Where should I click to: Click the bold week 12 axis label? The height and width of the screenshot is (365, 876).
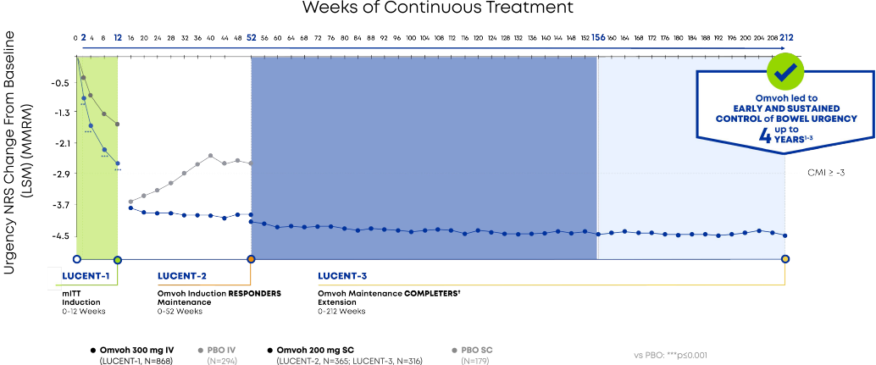click(117, 38)
